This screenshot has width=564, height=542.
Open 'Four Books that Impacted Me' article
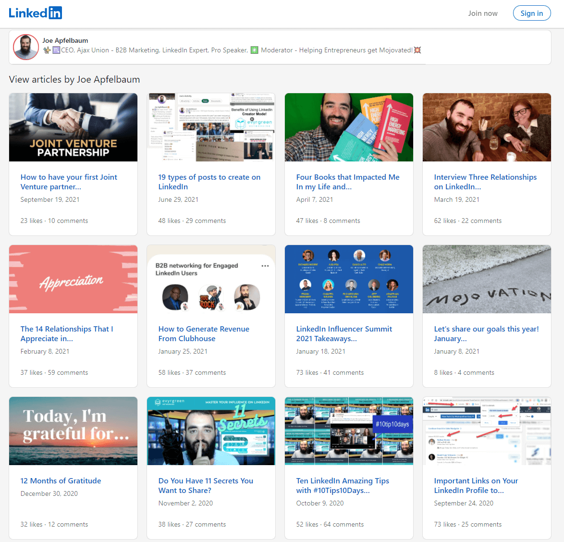pyautogui.click(x=348, y=182)
